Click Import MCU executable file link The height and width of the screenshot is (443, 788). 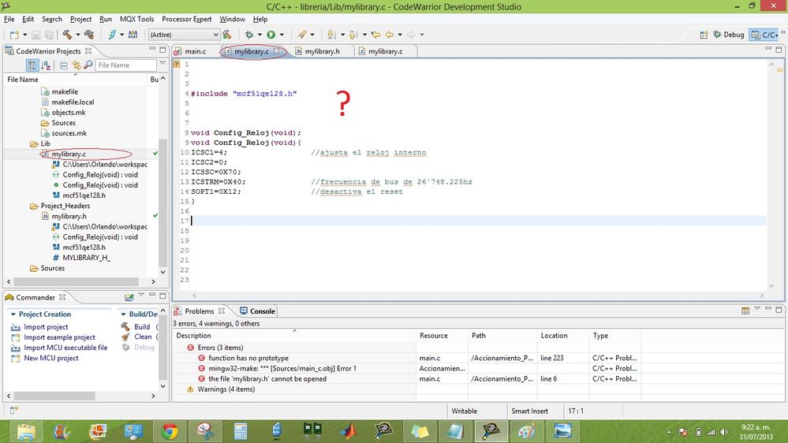[65, 348]
